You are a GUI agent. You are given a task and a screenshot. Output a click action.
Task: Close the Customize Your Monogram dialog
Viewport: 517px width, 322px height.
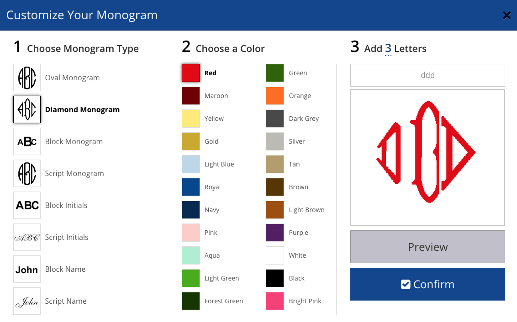coord(507,15)
